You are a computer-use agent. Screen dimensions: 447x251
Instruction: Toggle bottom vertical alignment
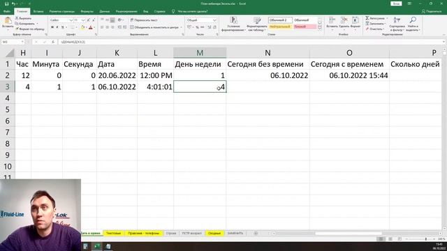pyautogui.click(x=112, y=20)
